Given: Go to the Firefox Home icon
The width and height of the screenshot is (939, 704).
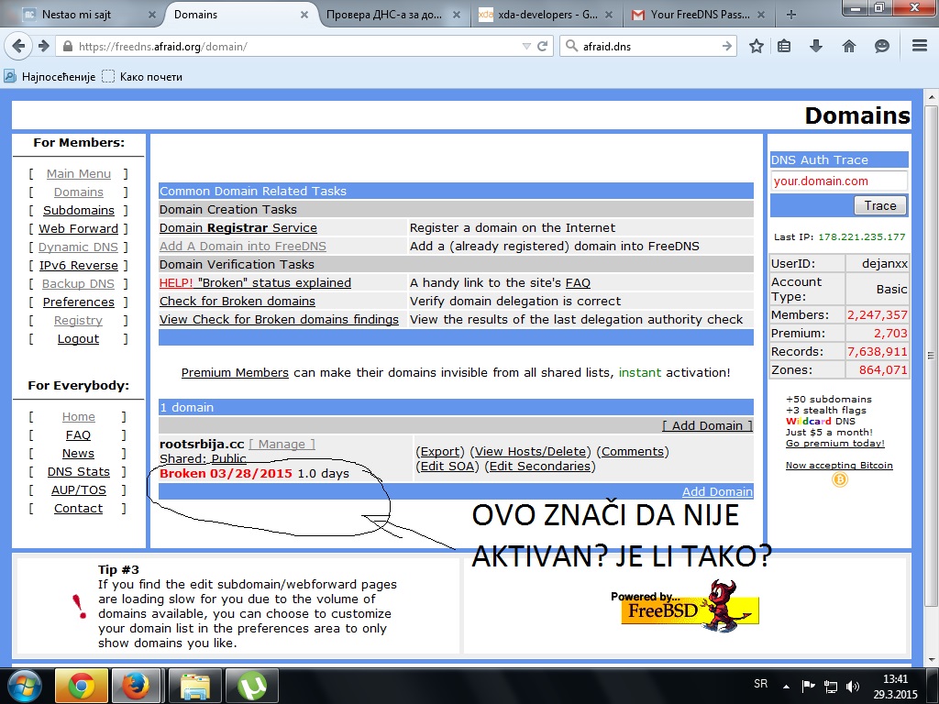Looking at the screenshot, I should click(848, 46).
